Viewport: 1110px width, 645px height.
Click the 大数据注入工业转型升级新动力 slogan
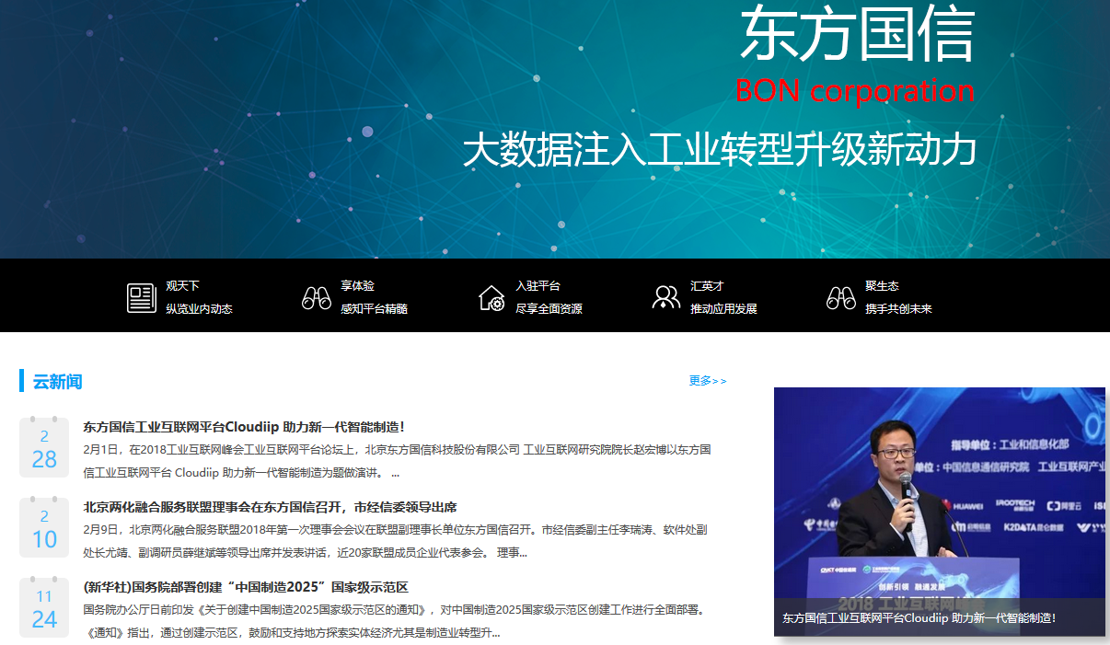click(x=719, y=150)
